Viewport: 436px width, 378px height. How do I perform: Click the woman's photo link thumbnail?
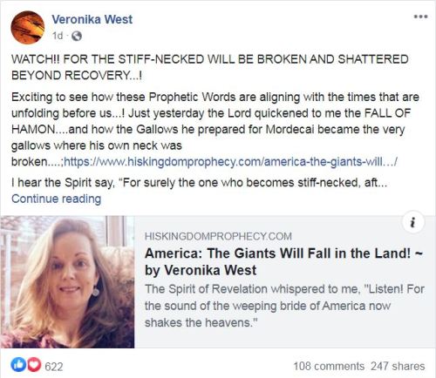pos(67,281)
